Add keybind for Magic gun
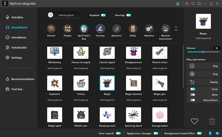 pos(160,100)
